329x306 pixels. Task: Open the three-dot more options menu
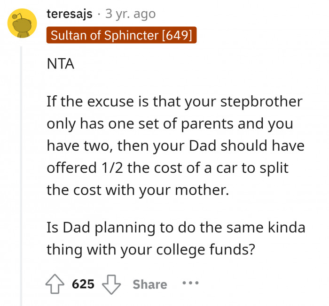pyautogui.click(x=190, y=283)
